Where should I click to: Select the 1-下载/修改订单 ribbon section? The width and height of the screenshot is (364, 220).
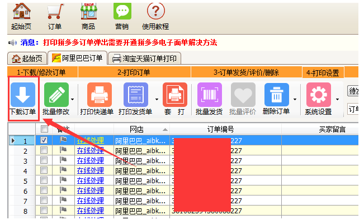click(x=42, y=72)
